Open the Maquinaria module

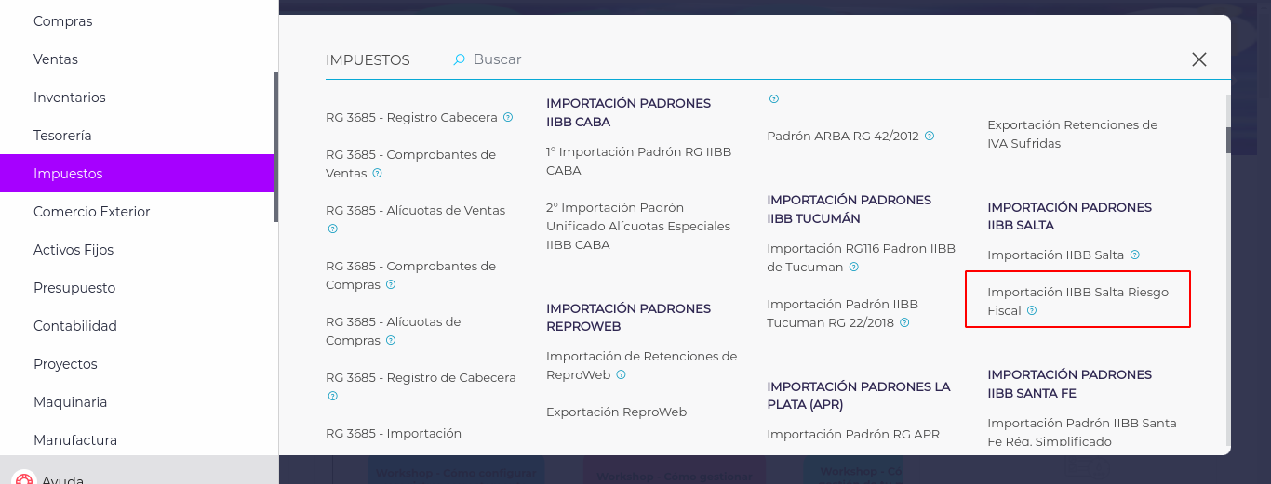click(137, 402)
